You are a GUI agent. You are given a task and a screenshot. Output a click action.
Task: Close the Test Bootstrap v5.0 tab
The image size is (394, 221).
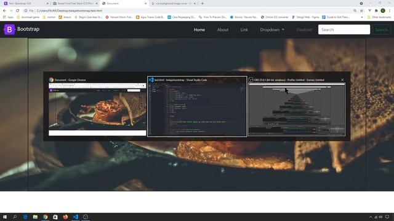[47, 4]
